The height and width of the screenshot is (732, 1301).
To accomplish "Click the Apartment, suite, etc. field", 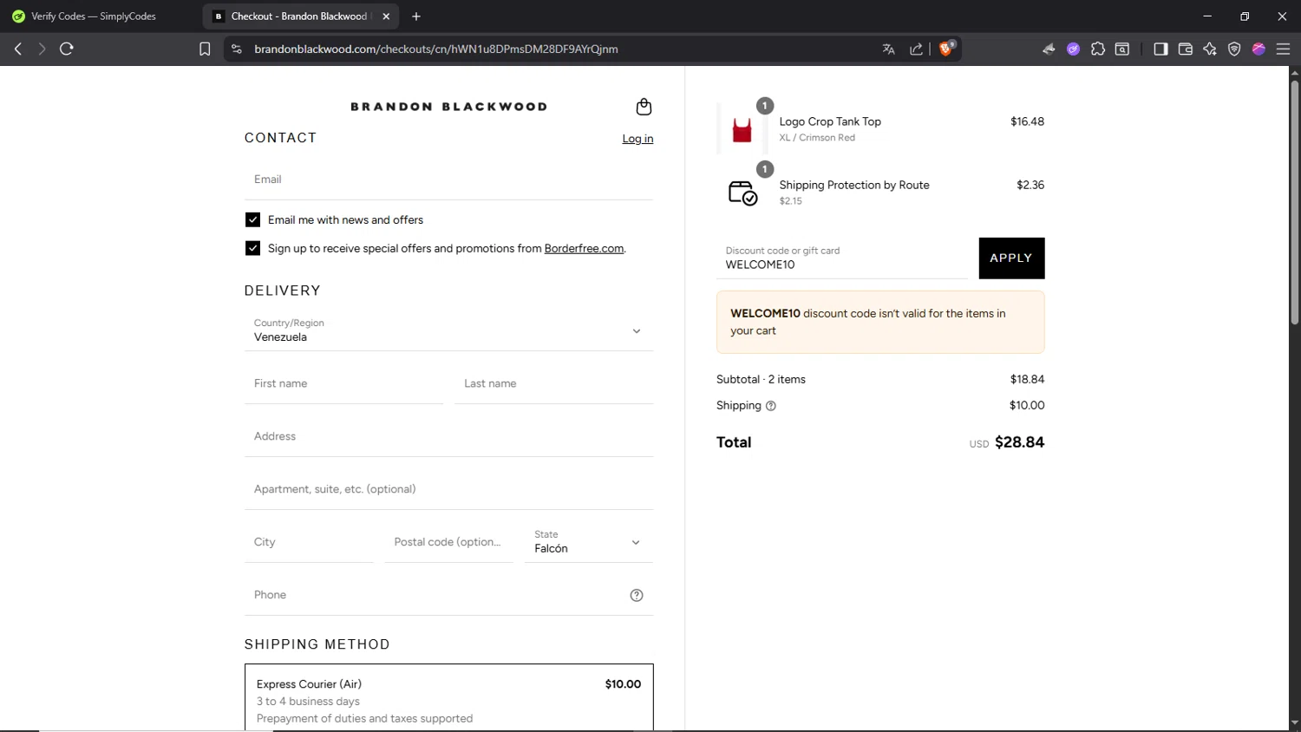I will tap(449, 489).
